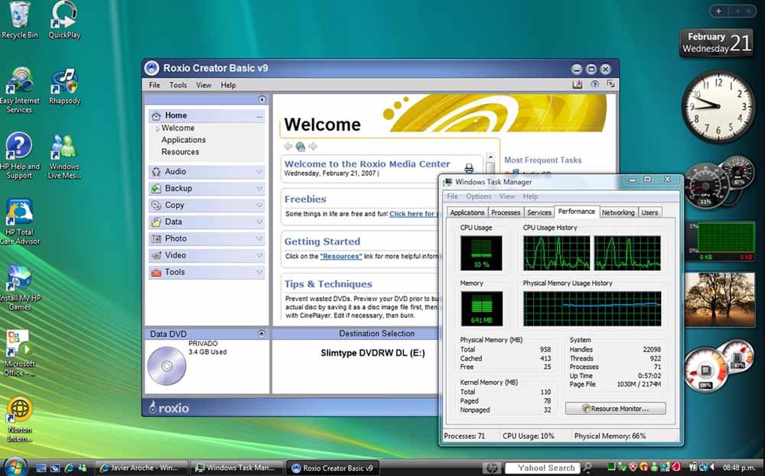765x476 pixels.
Task: Open the Roxio Tools menu
Action: tap(178, 85)
